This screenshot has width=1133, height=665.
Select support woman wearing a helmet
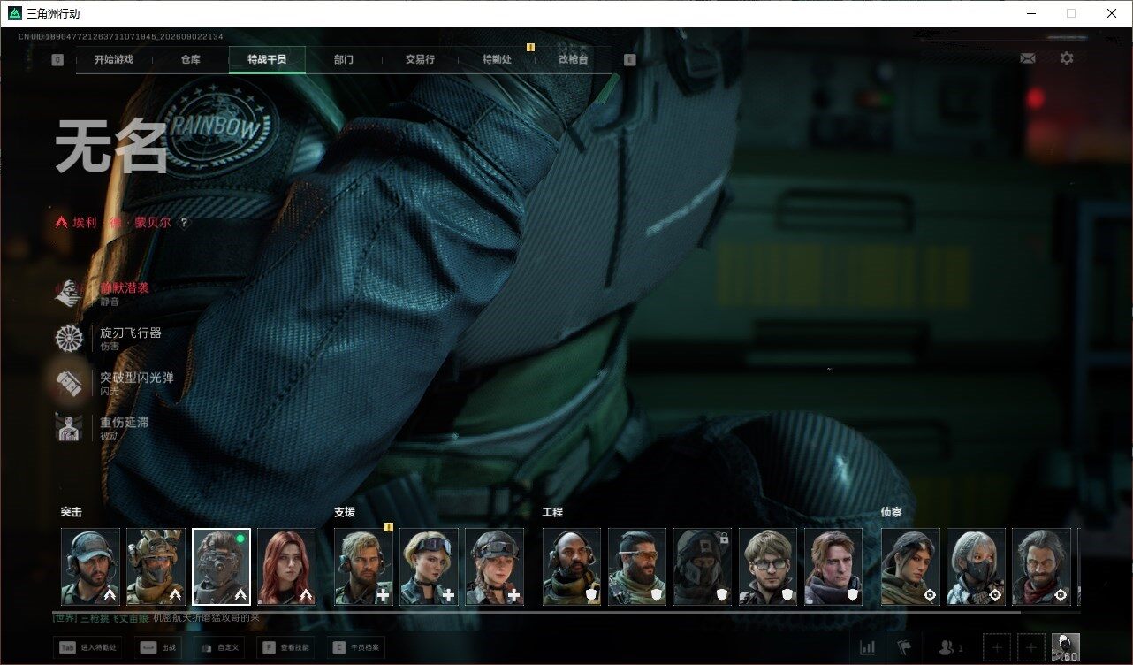tap(494, 567)
